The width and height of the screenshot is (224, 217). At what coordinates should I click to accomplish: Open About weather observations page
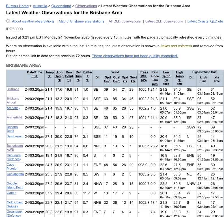33,21
